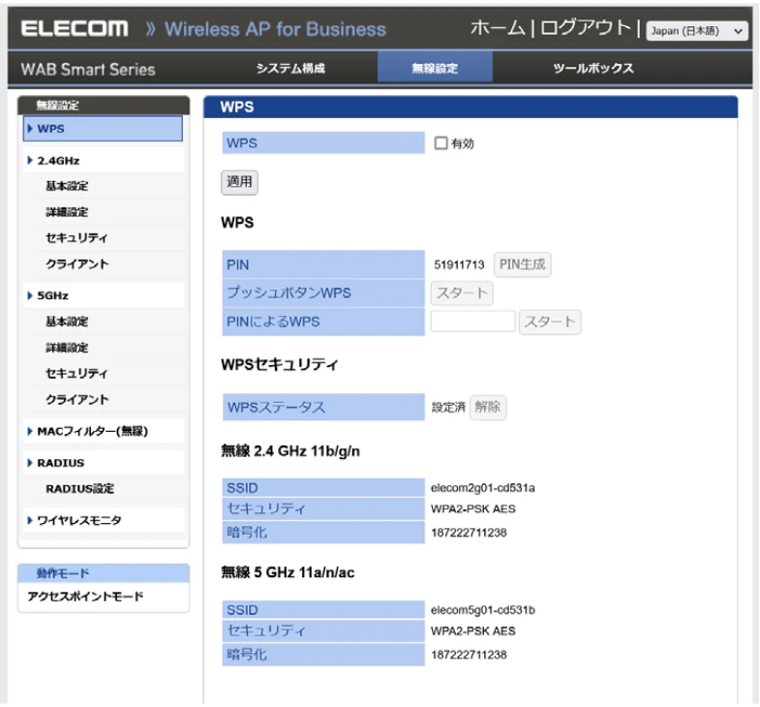Image resolution: width=760 pixels, height=707 pixels.
Task: Click the ELECOM logo
Action: [75, 29]
